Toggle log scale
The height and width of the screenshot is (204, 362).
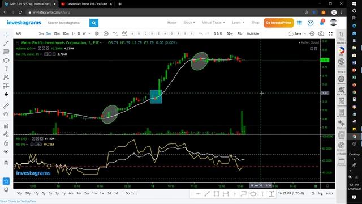(321, 193)
